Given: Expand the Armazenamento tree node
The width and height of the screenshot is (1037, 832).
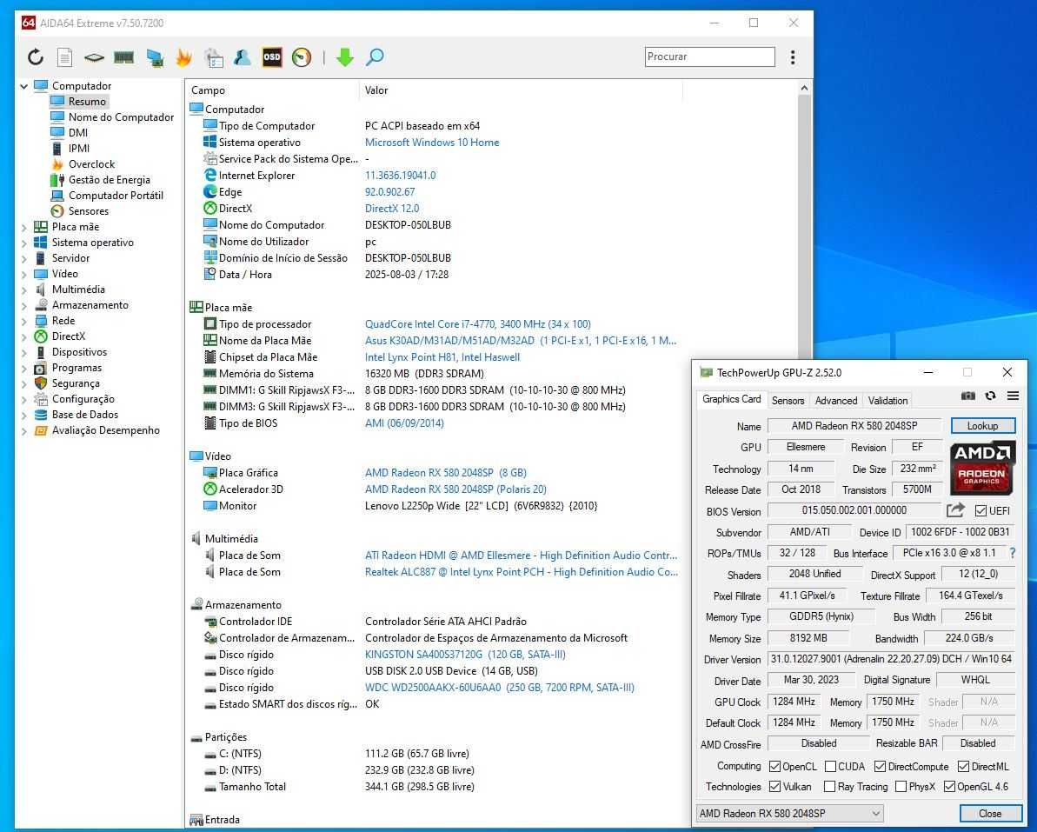Looking at the screenshot, I should (24, 305).
